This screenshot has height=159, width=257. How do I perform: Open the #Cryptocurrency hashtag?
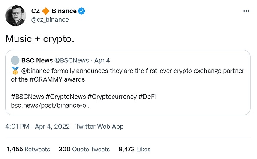pos(112,97)
